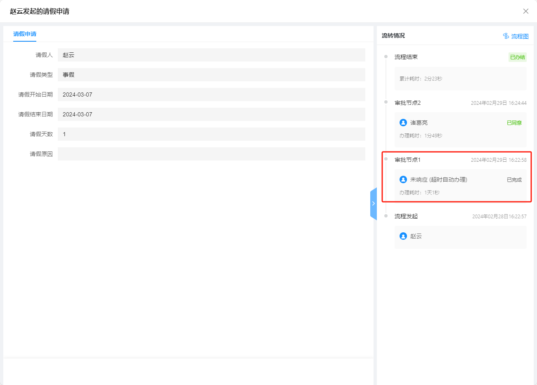The image size is (537, 385).
Task: Collapse the right panel with blue arrow
Action: tap(373, 203)
